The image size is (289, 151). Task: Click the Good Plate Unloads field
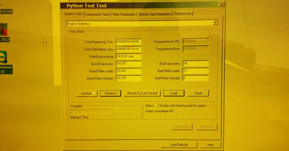tap(129, 78)
